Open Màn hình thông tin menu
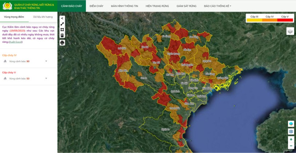Image resolution: width=296 pixels, height=153 pixels. click(x=124, y=6)
